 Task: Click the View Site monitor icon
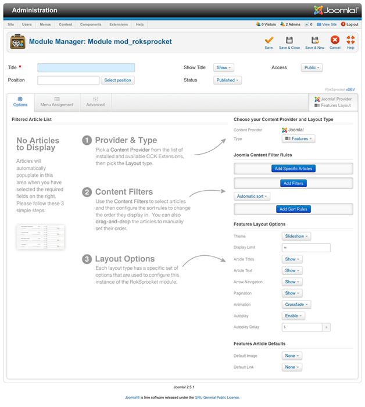(319, 24)
